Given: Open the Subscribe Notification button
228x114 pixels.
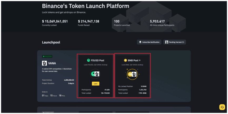Looking at the screenshot, I should (149, 42).
